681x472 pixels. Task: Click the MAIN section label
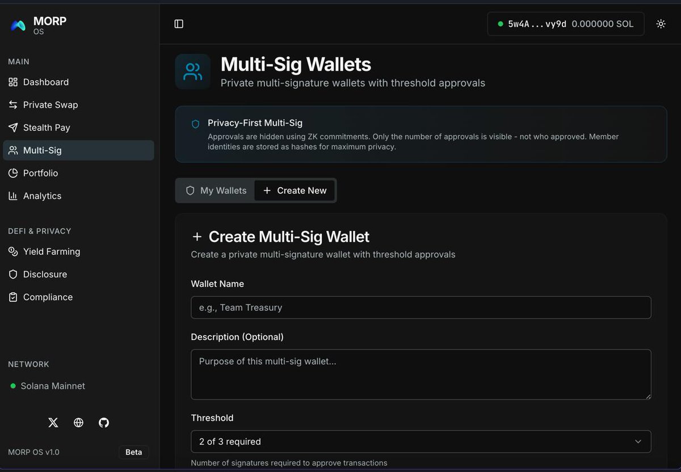pyautogui.click(x=19, y=61)
